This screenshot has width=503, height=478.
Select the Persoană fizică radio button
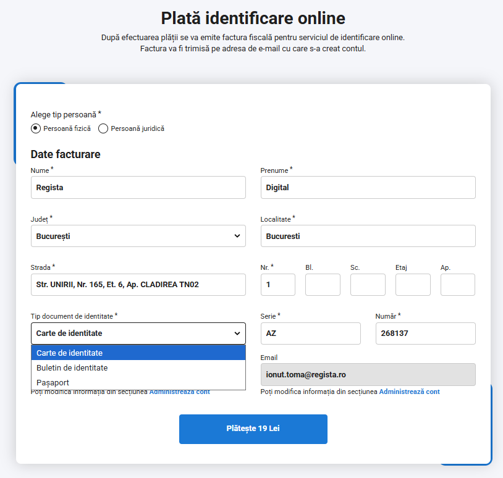point(36,128)
